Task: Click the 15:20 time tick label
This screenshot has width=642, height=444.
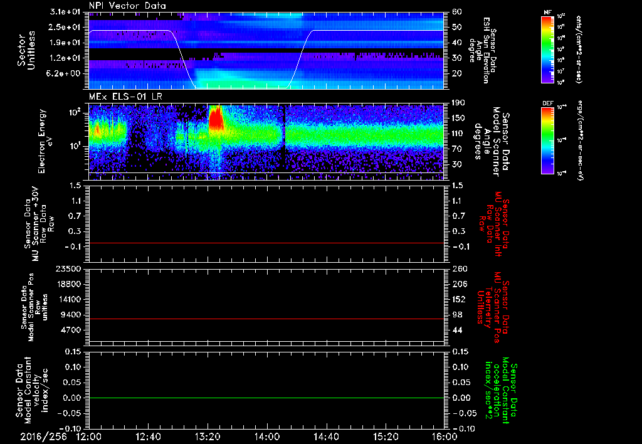Action: coord(386,436)
